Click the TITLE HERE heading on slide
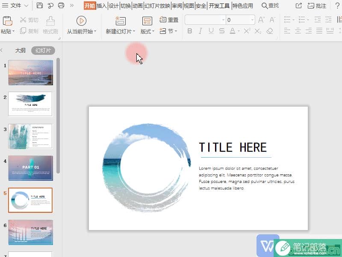Image resolution: width=342 pixels, height=257 pixels. pos(233,147)
